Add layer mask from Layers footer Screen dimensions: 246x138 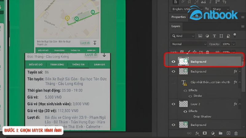[204, 133]
